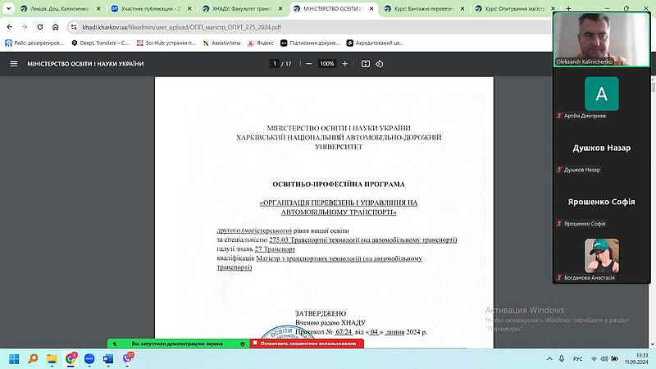The height and width of the screenshot is (369, 656).
Task: Zoom in the PDF with plus icon
Action: 344,64
